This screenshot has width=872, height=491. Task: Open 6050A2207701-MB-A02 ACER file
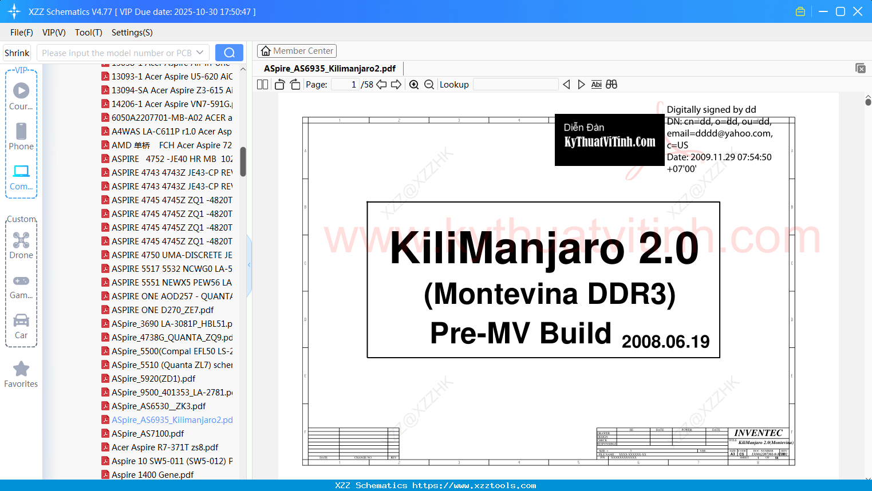pos(167,117)
